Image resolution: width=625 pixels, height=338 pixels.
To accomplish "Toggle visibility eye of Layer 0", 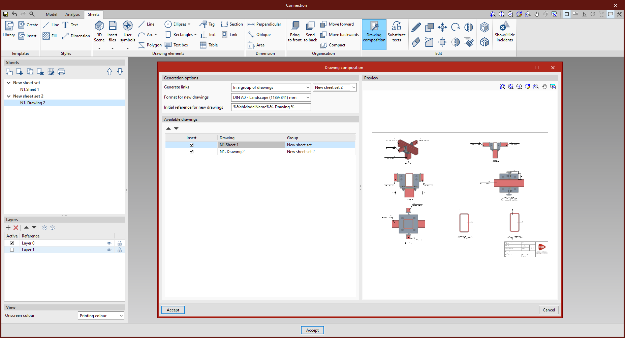I will pos(109,243).
